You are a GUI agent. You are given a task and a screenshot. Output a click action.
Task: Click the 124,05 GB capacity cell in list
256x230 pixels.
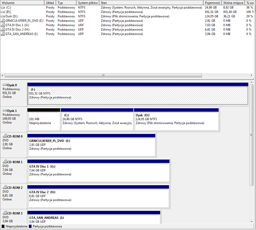212,16
